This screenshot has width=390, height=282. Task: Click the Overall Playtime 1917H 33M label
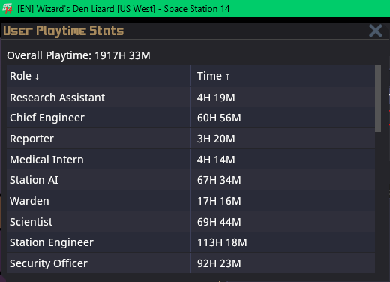[79, 55]
